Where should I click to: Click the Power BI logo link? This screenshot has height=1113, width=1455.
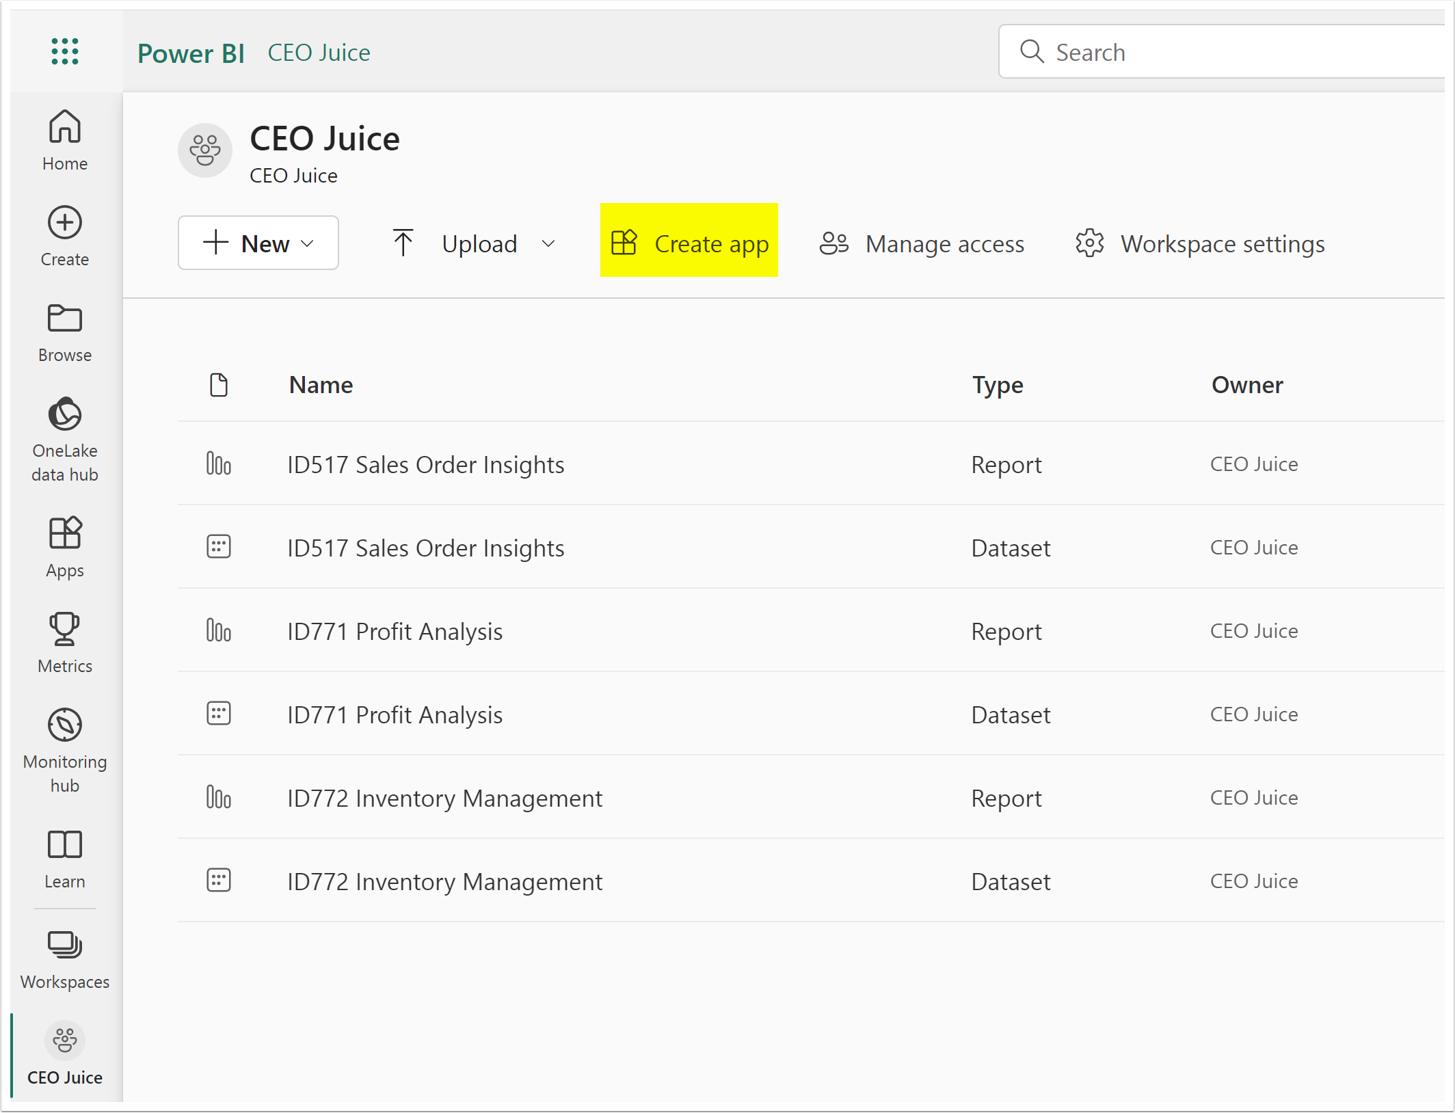tap(191, 53)
